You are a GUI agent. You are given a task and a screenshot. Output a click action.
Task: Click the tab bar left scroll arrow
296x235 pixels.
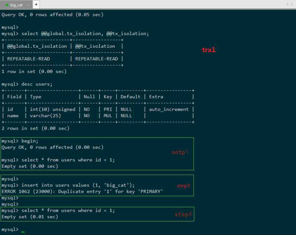[x=287, y=4]
